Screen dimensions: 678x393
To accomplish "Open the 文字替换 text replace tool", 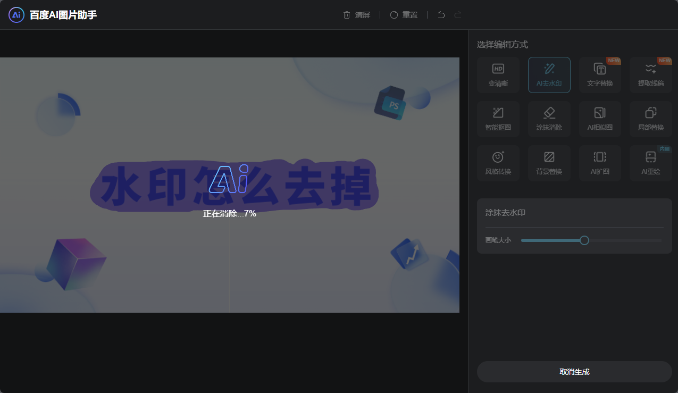I will click(x=599, y=74).
